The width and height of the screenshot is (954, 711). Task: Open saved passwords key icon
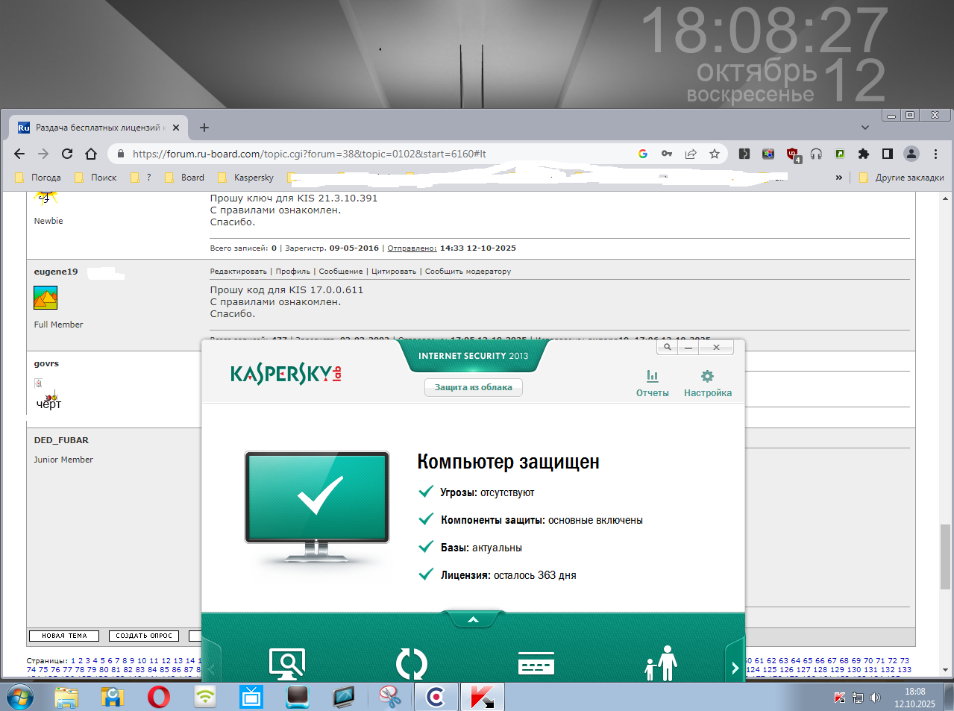coord(667,154)
